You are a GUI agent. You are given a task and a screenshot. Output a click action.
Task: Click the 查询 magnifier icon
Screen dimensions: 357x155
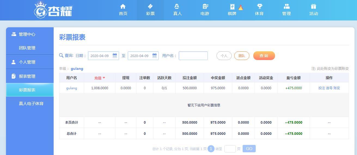click(61, 55)
